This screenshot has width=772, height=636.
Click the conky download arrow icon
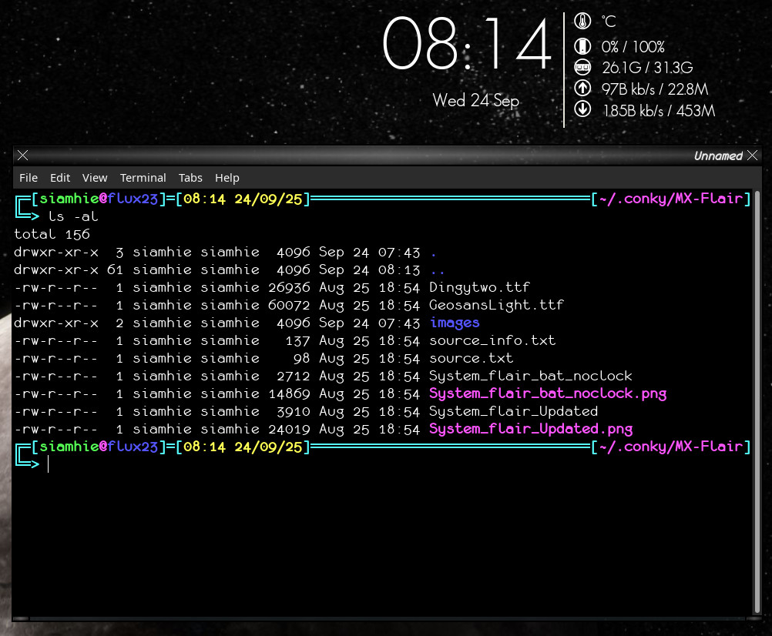582,109
